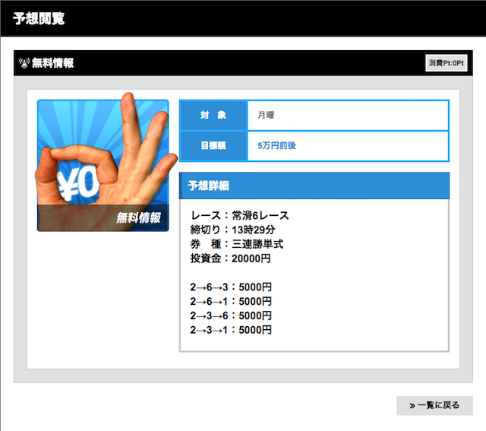
Task: Click the antenna icon beside 無料情報
Action: (x=24, y=63)
